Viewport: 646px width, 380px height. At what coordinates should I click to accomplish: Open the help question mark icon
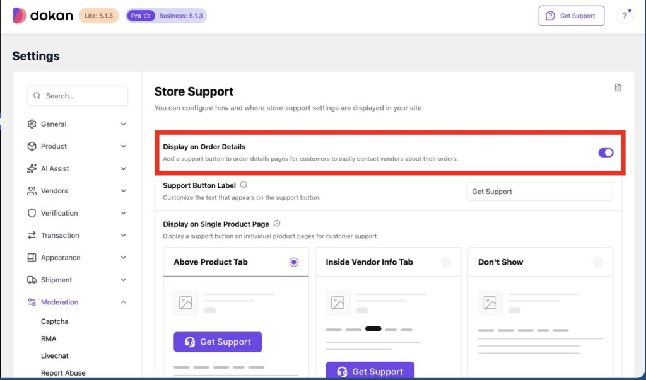624,16
